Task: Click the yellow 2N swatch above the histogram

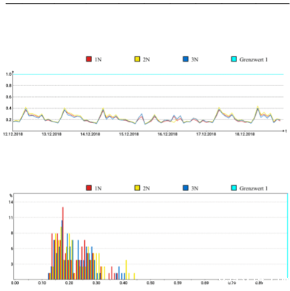Action: click(x=137, y=188)
